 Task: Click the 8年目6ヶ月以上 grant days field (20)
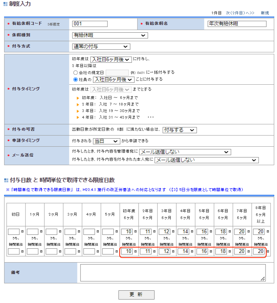coord(259,231)
